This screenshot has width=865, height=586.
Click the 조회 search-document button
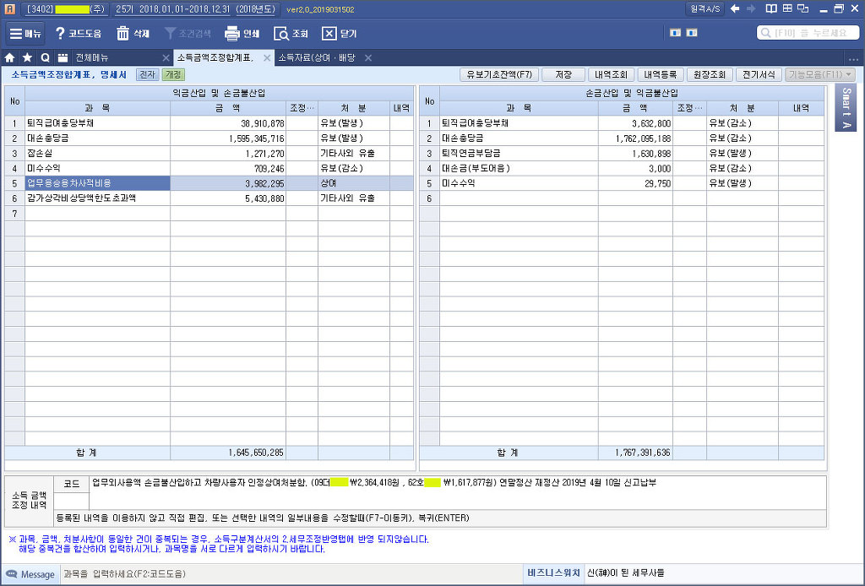click(x=291, y=34)
